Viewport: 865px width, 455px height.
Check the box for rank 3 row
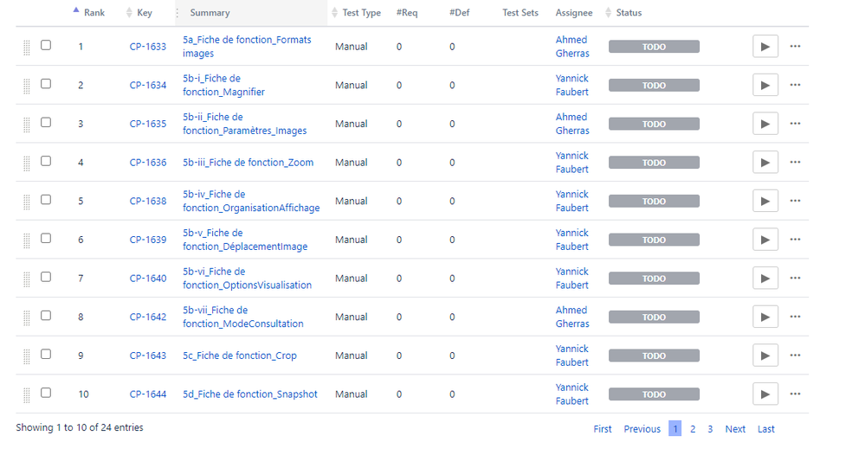(46, 122)
